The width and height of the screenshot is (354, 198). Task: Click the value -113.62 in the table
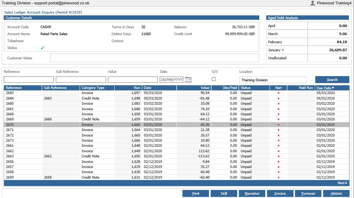pos(203,156)
